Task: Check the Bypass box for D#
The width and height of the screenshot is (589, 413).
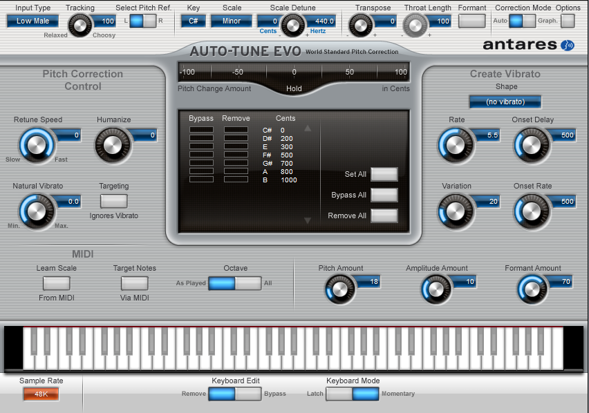Action: coord(201,138)
